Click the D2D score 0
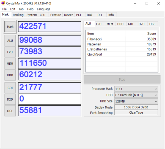The width and height of the screenshot is (165, 149). point(50,99)
